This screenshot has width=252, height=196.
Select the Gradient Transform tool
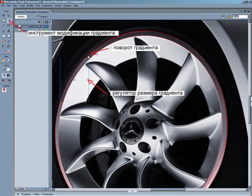[x=9, y=21]
